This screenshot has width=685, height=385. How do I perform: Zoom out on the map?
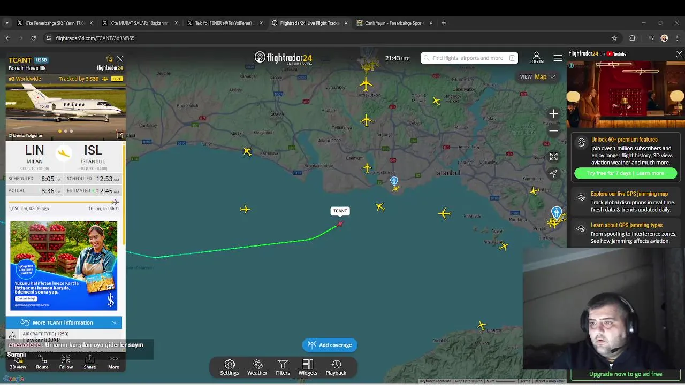554,131
